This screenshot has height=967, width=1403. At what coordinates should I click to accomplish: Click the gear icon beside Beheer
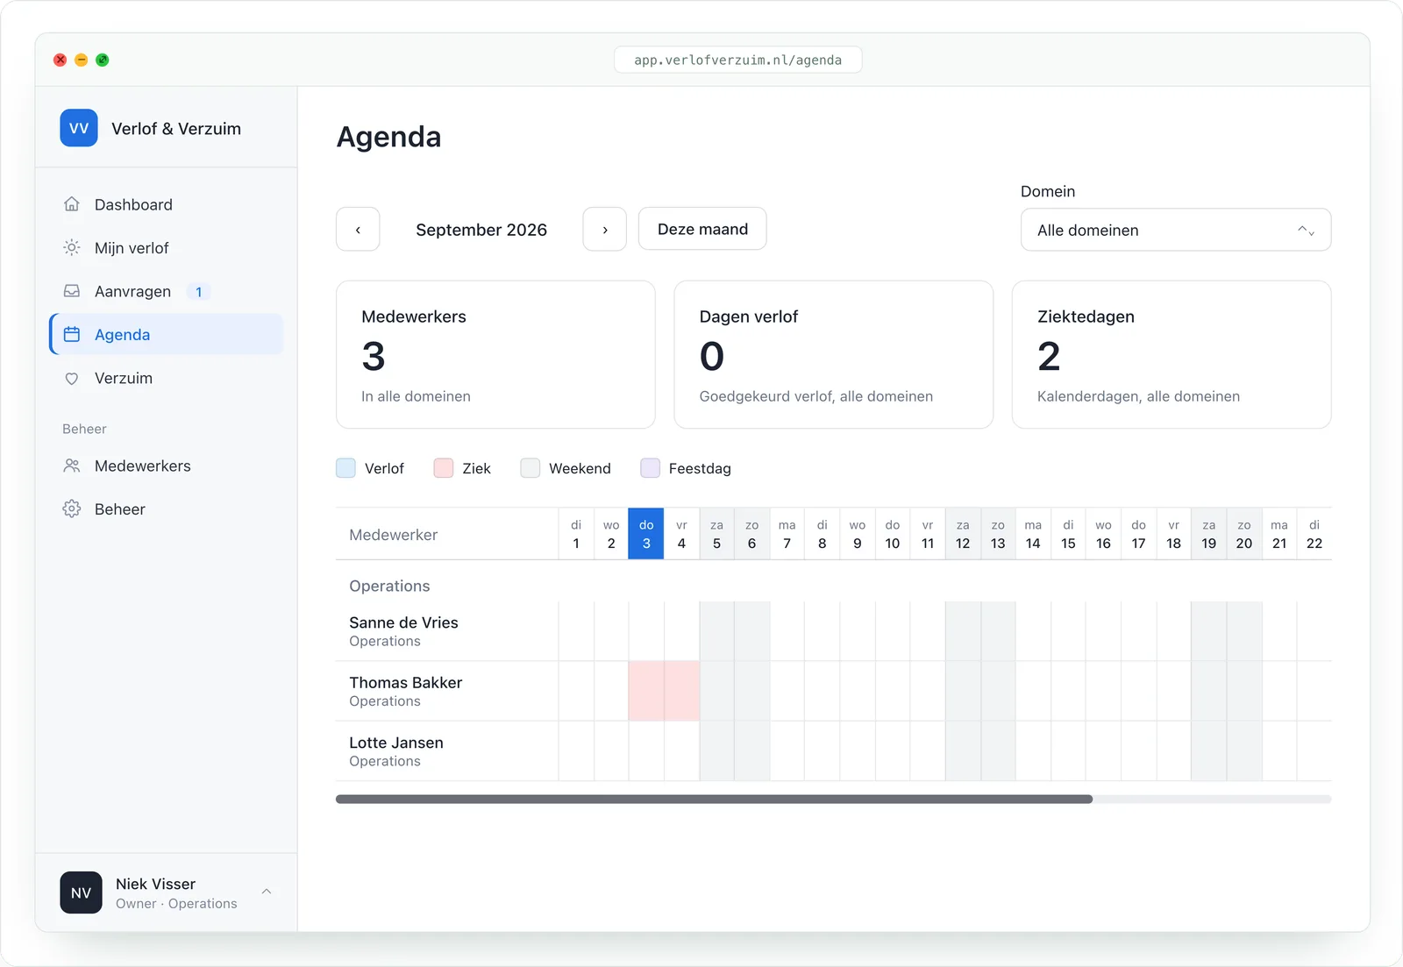pos(72,509)
